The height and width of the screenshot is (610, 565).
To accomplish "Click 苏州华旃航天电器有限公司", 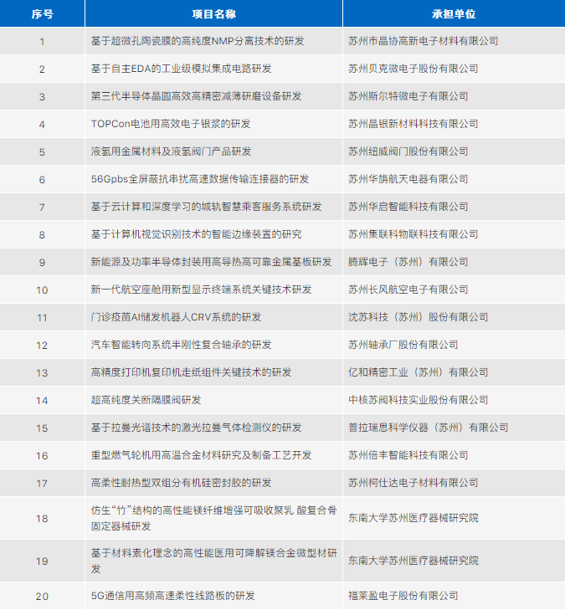I will pos(408,179).
